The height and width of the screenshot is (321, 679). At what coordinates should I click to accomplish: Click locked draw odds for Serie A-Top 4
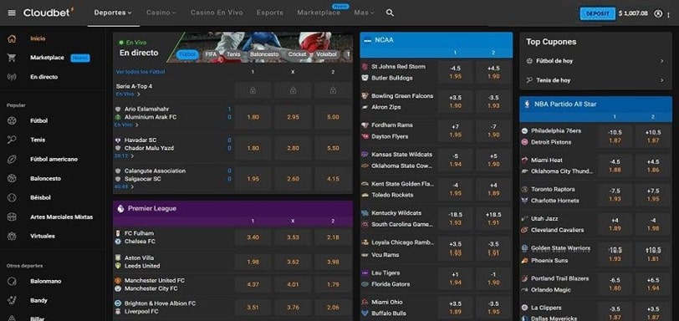pyautogui.click(x=293, y=90)
